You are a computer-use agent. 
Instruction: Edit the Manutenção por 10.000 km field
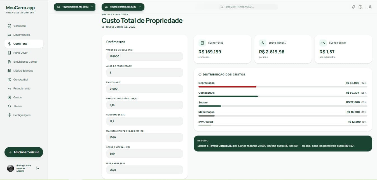pyautogui.click(x=144, y=137)
